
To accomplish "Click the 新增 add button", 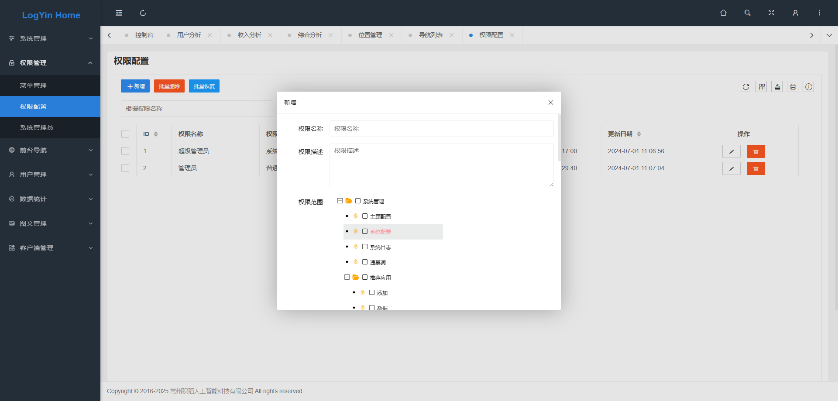I will point(135,86).
